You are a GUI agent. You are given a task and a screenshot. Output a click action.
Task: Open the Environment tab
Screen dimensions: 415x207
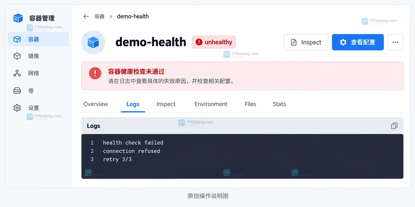click(211, 104)
